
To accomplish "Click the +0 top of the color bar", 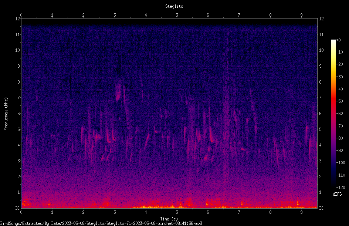I will click(338, 40).
